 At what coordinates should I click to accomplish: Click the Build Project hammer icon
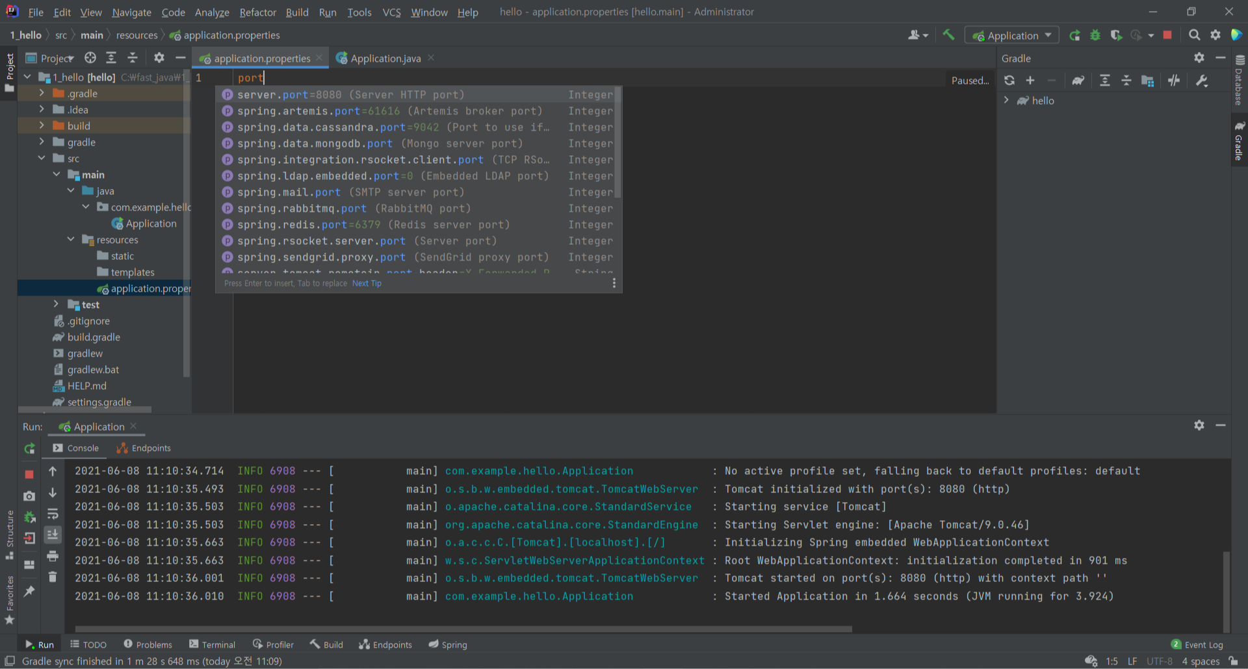(x=948, y=35)
